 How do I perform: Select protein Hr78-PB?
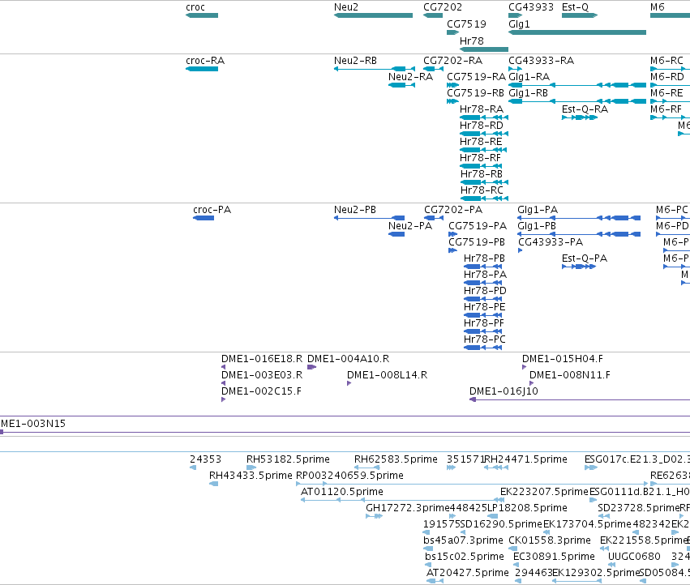[482, 267]
